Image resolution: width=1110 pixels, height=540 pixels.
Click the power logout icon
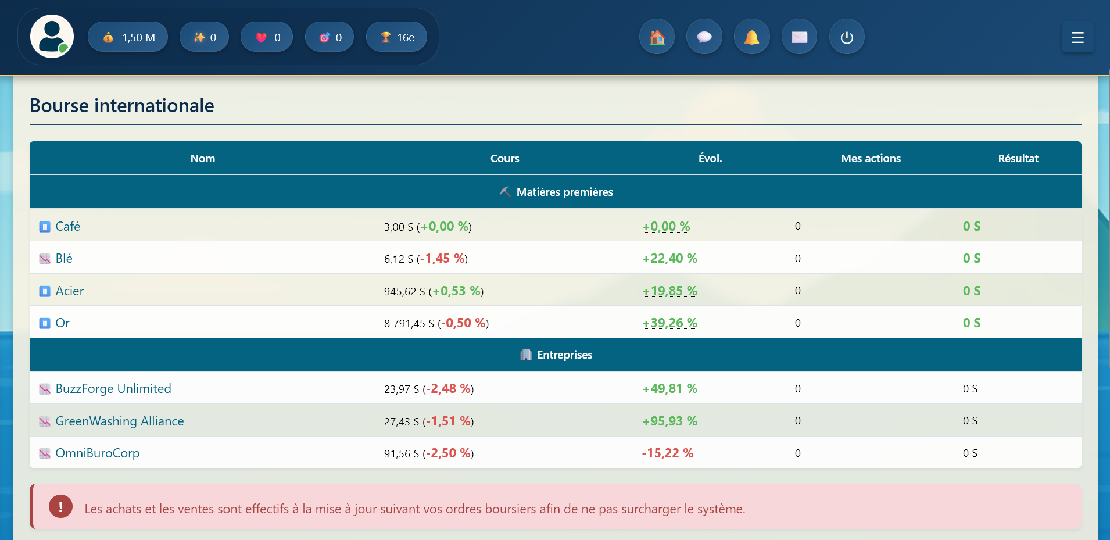pos(847,37)
